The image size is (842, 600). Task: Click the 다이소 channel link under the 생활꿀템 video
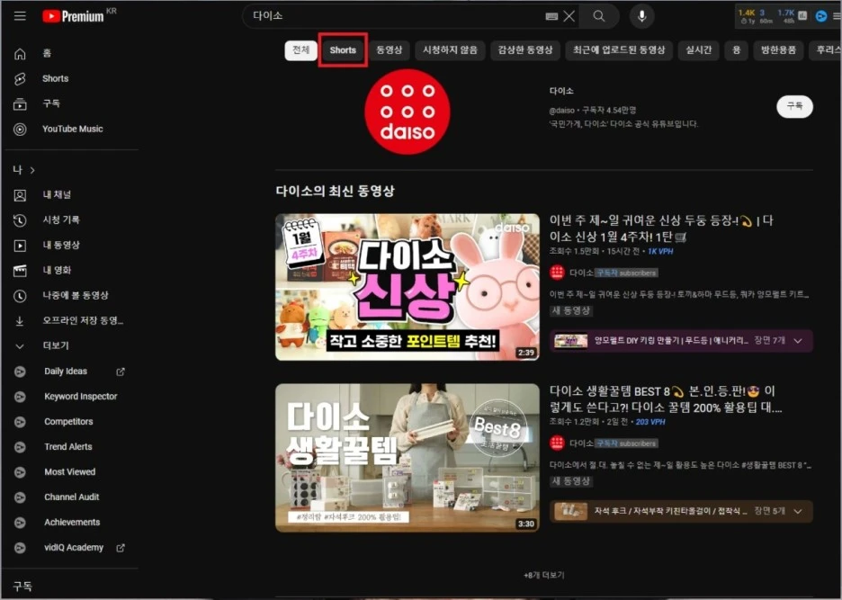coord(581,443)
